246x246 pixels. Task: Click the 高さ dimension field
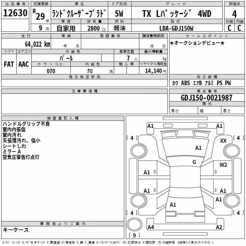click(233, 110)
